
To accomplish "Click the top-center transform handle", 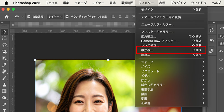I will pos(108,60).
